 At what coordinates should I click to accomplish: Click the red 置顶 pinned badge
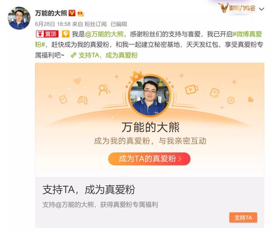47,34
